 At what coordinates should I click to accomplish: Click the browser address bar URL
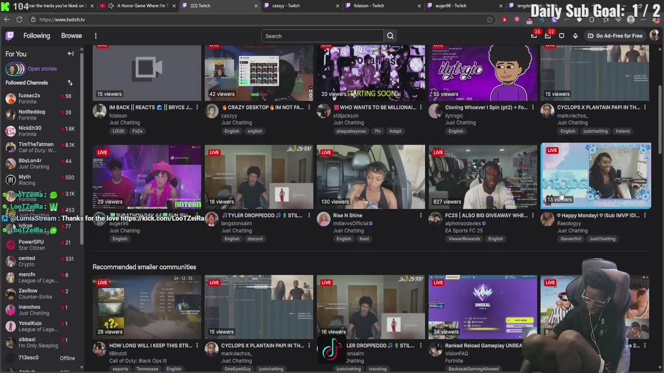tap(62, 20)
